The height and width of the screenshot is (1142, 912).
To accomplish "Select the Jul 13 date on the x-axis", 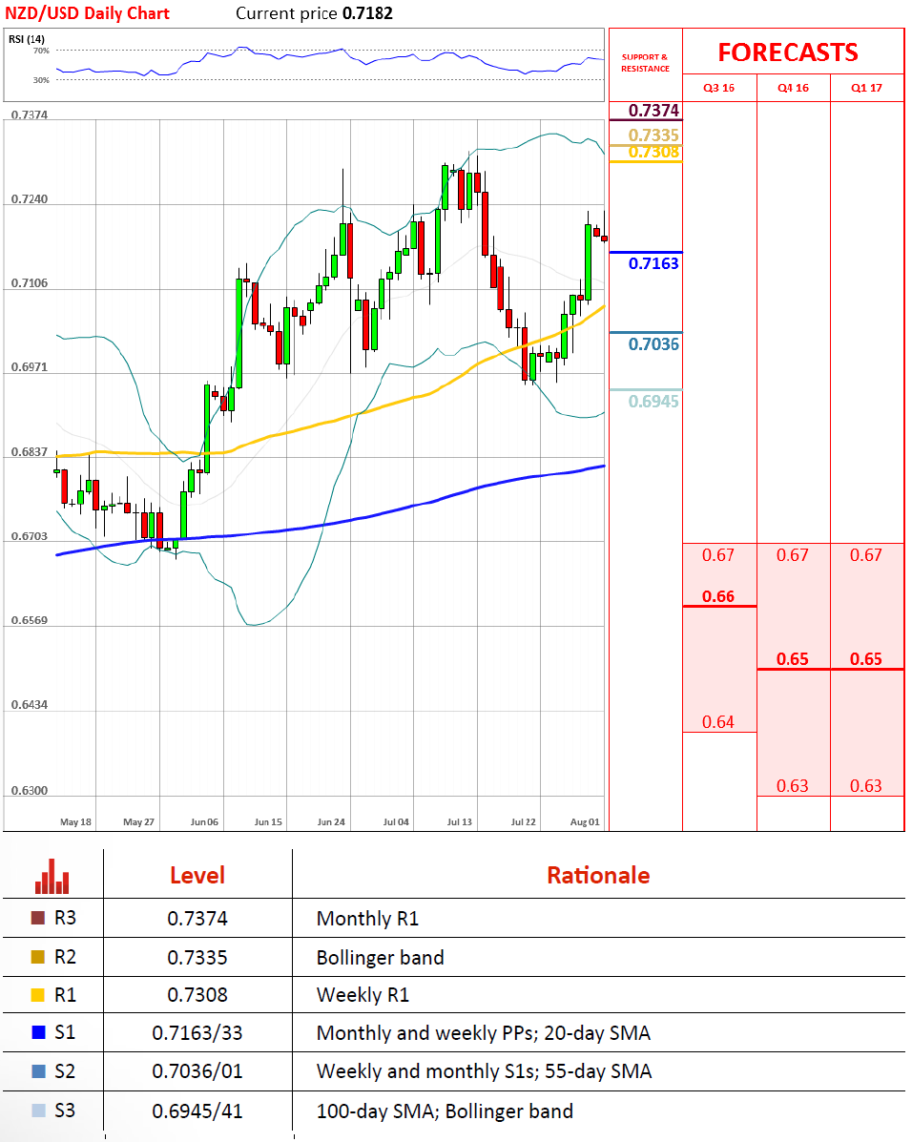I will point(460,821).
